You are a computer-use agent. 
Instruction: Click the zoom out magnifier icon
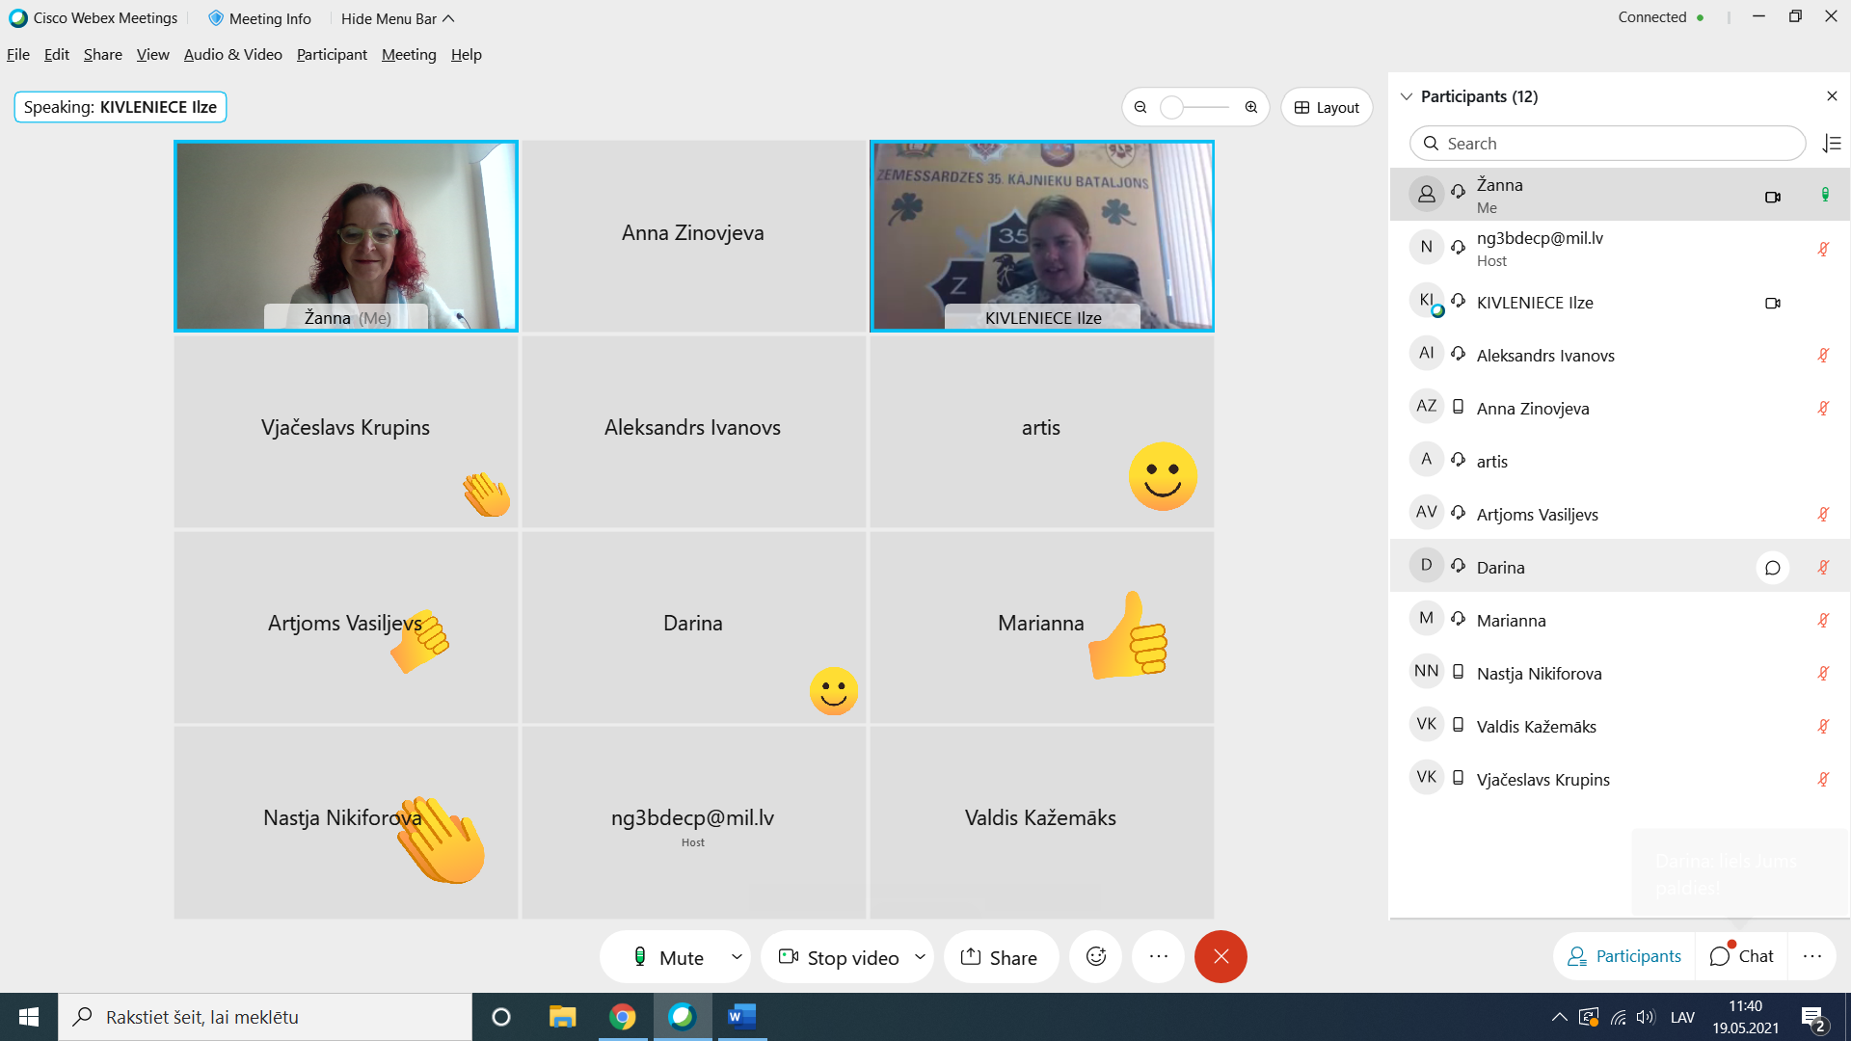1140,107
